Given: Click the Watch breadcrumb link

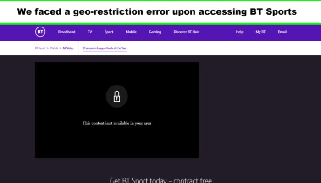Looking at the screenshot, I should pyautogui.click(x=54, y=48).
